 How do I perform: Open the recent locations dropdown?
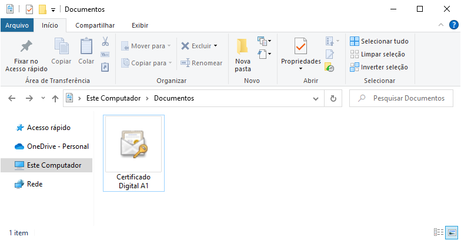click(x=44, y=98)
